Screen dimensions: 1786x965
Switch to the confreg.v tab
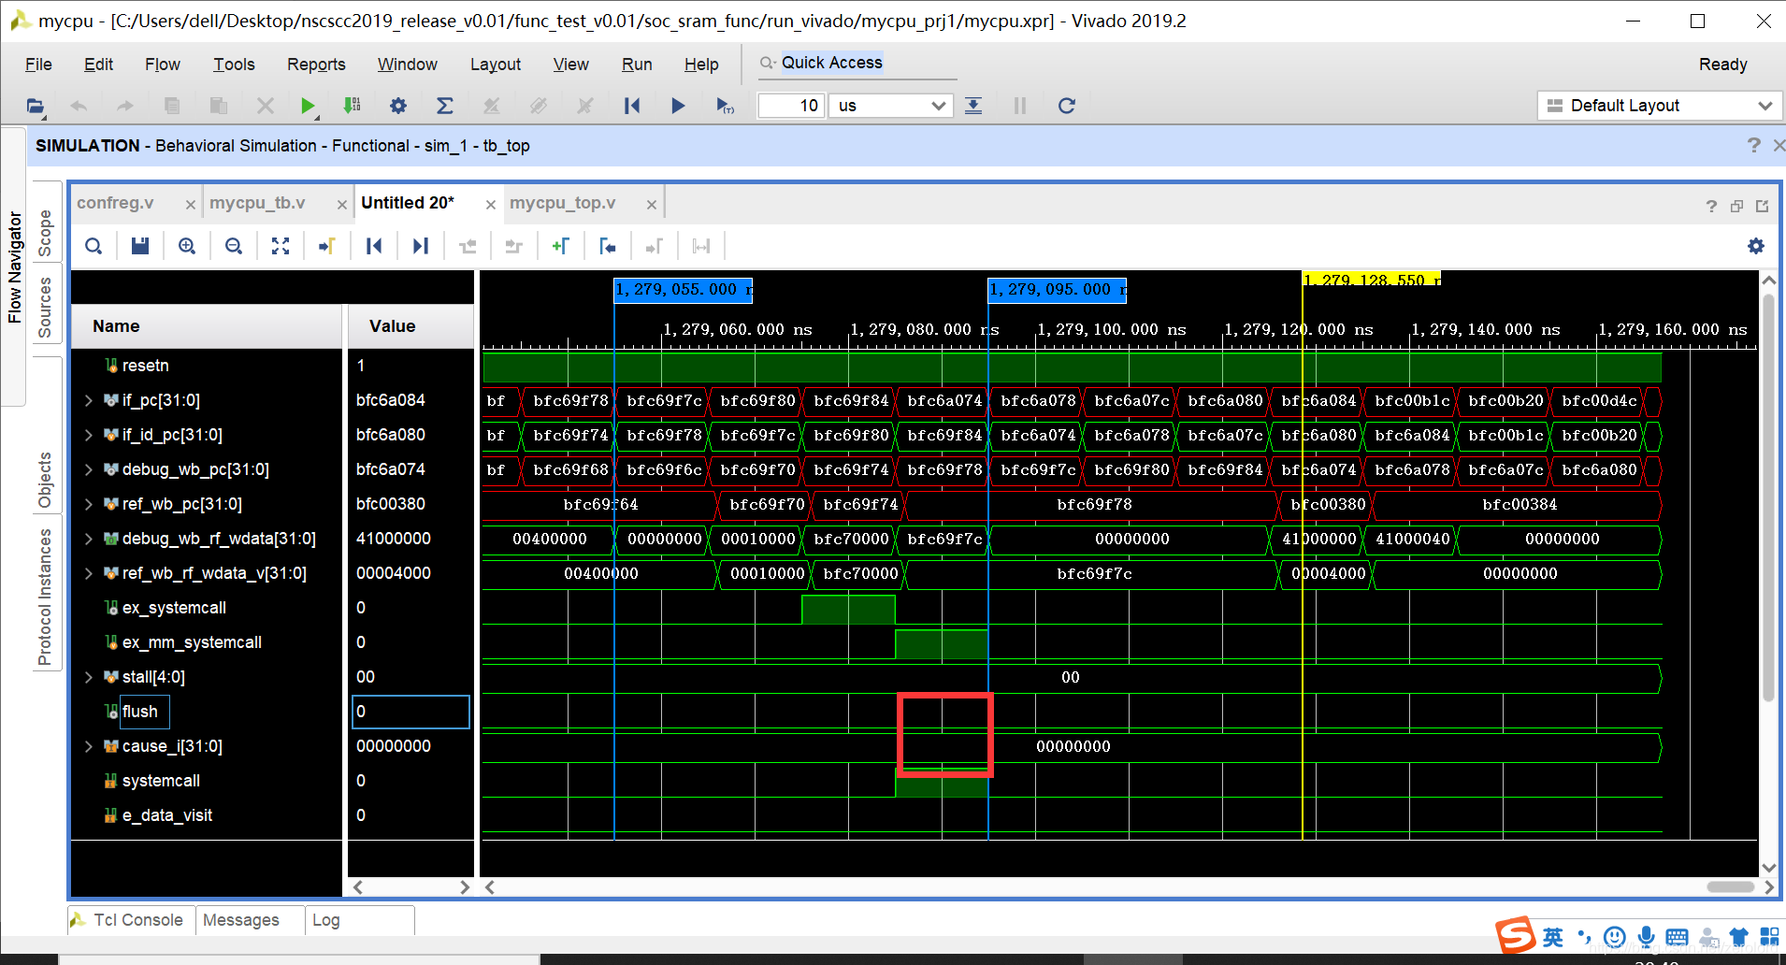(115, 203)
